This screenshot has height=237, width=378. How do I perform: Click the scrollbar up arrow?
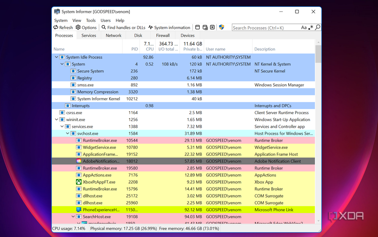318,42
